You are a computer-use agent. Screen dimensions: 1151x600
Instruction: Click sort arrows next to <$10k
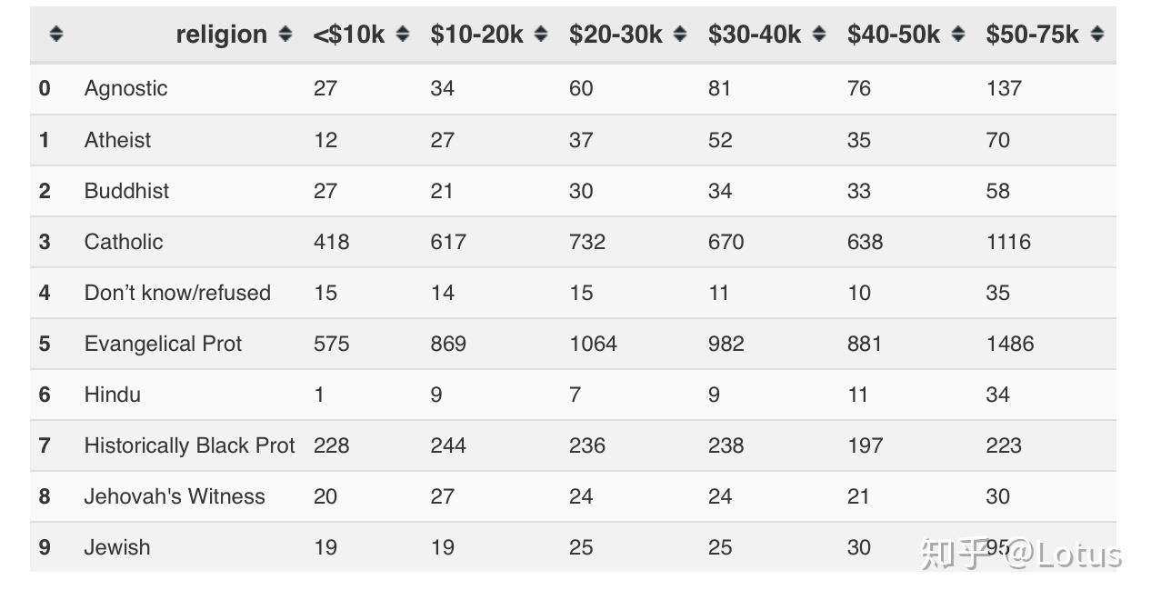pos(403,35)
